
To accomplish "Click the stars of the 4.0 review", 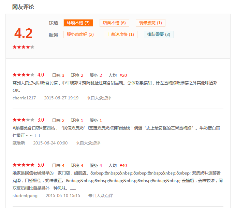I will [x=24, y=74].
